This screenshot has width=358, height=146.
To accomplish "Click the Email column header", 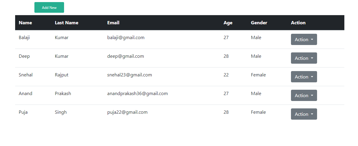I will (113, 23).
